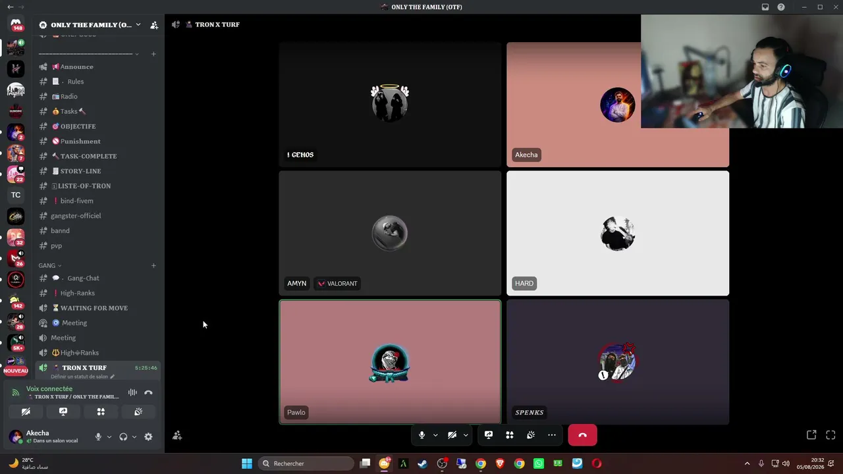Toggle the camera in the voice panel
This screenshot has height=474, width=843.
tap(26, 411)
